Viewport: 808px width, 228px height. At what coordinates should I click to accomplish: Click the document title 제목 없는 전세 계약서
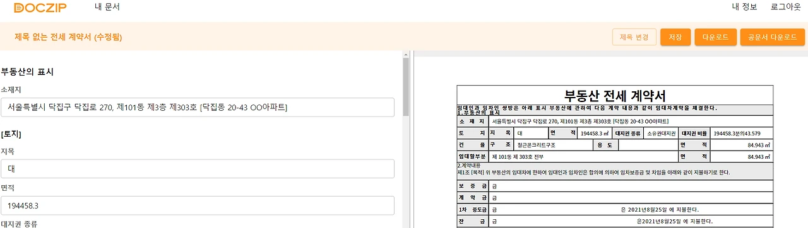coord(68,37)
